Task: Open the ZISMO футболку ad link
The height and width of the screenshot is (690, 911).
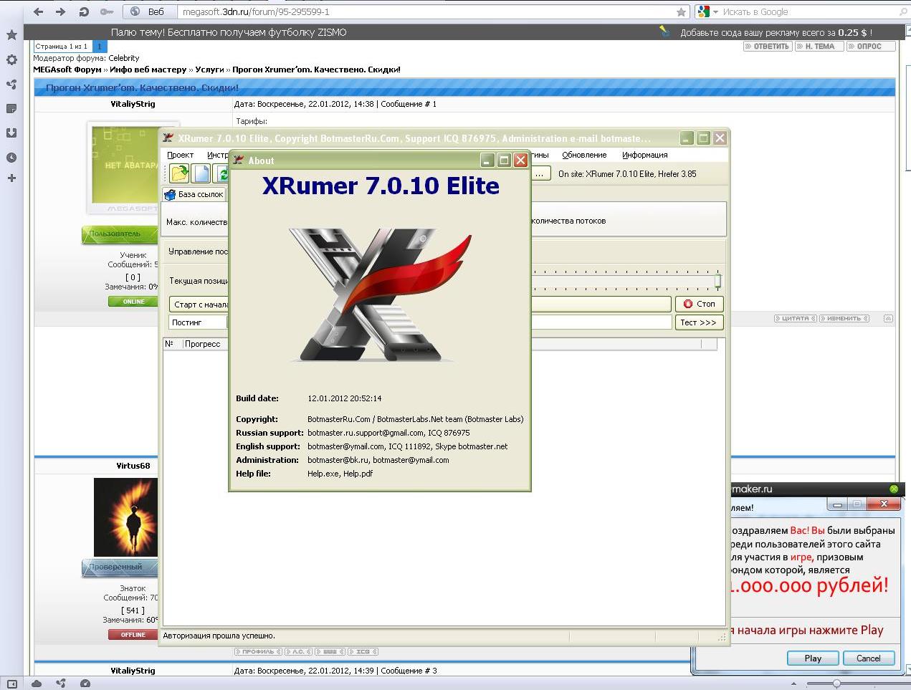Action: [229, 32]
